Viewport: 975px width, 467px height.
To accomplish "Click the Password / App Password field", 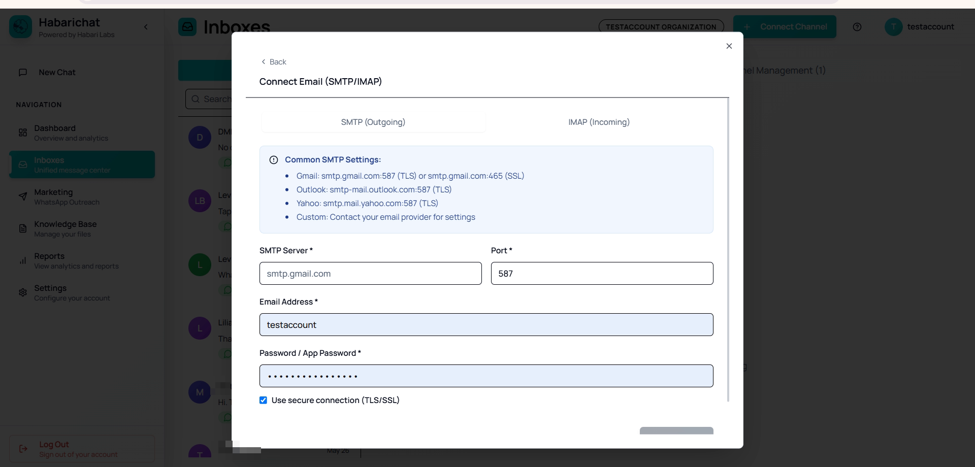I will [486, 376].
